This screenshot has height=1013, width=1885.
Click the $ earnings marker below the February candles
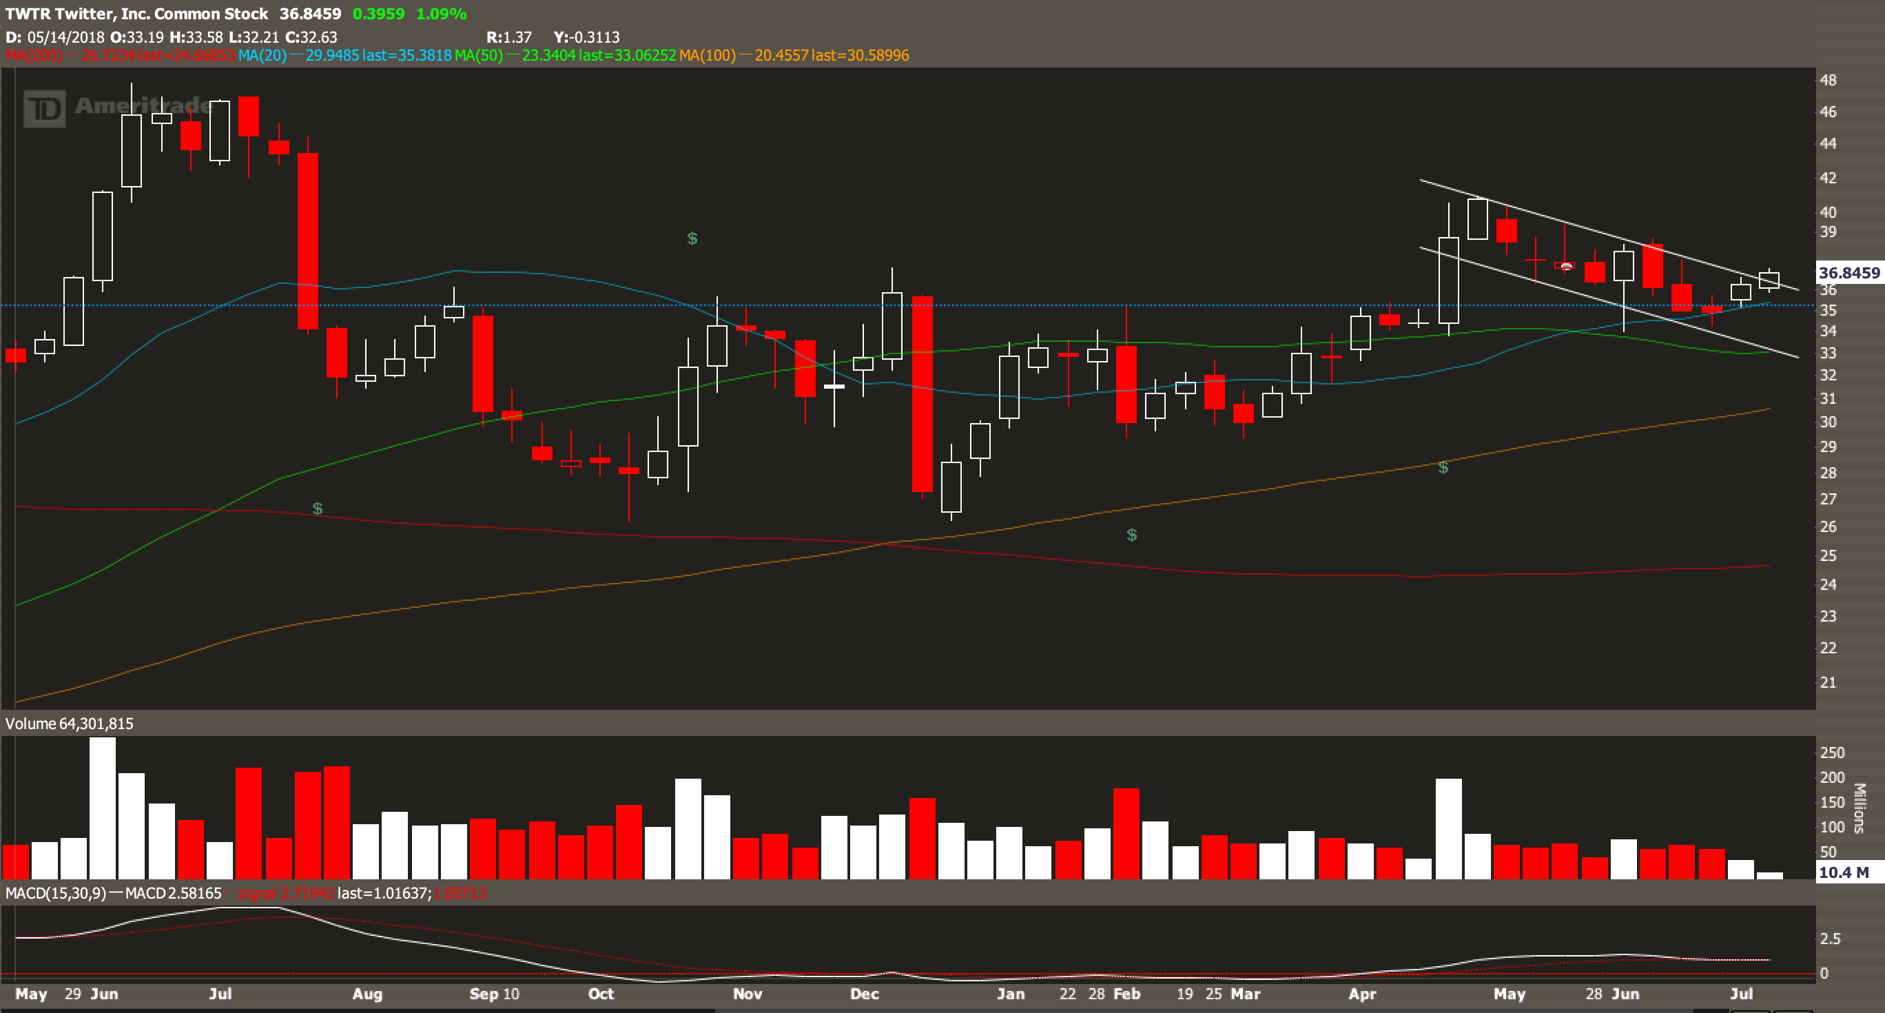coord(1132,535)
